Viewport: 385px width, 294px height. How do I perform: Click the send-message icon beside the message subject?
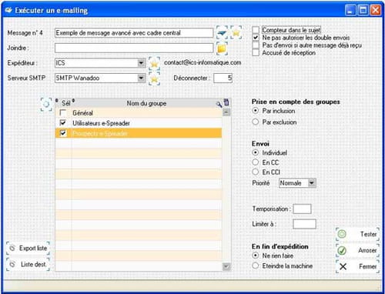222,32
